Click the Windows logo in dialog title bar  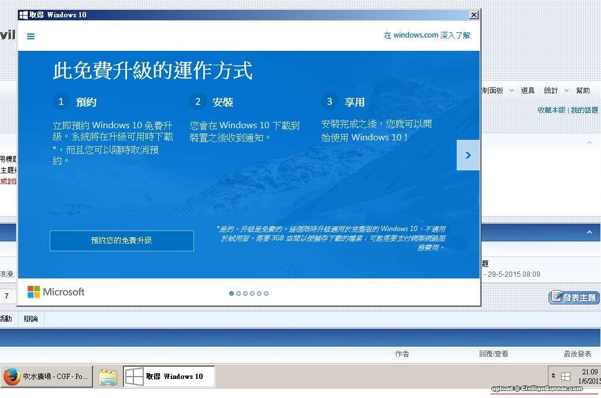pyautogui.click(x=24, y=15)
